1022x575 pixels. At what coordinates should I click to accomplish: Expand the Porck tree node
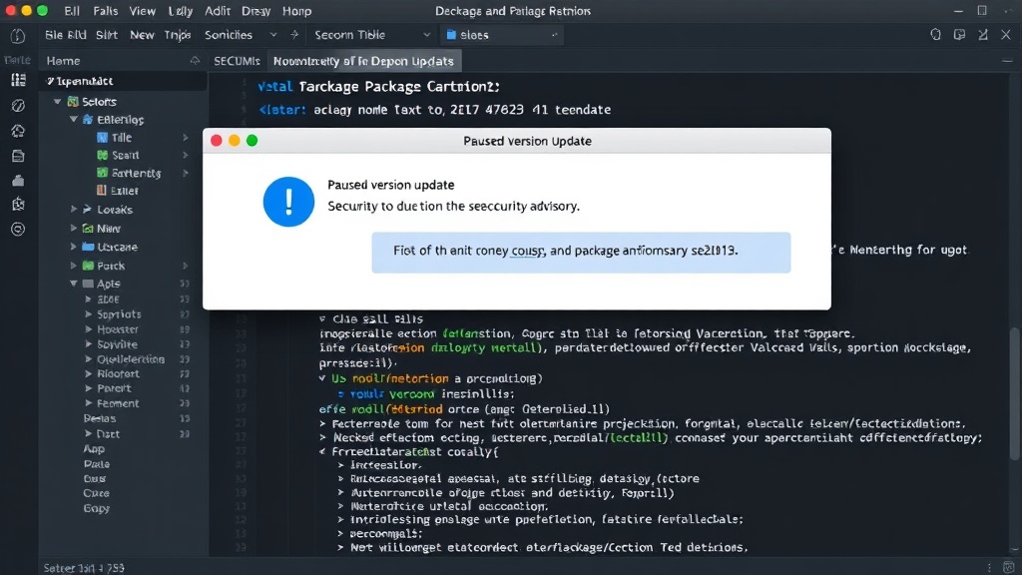point(74,266)
